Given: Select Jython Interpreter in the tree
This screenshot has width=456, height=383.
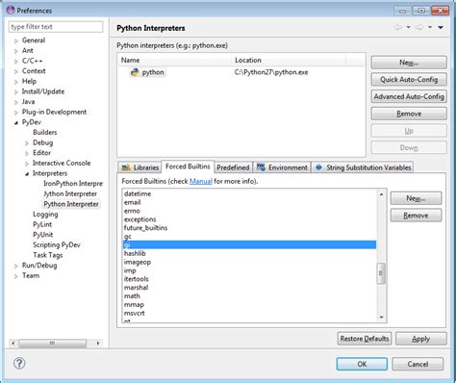Looking at the screenshot, I should click(70, 193).
